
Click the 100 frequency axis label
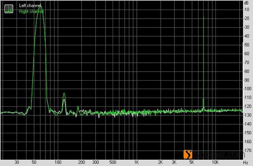coord(58,162)
